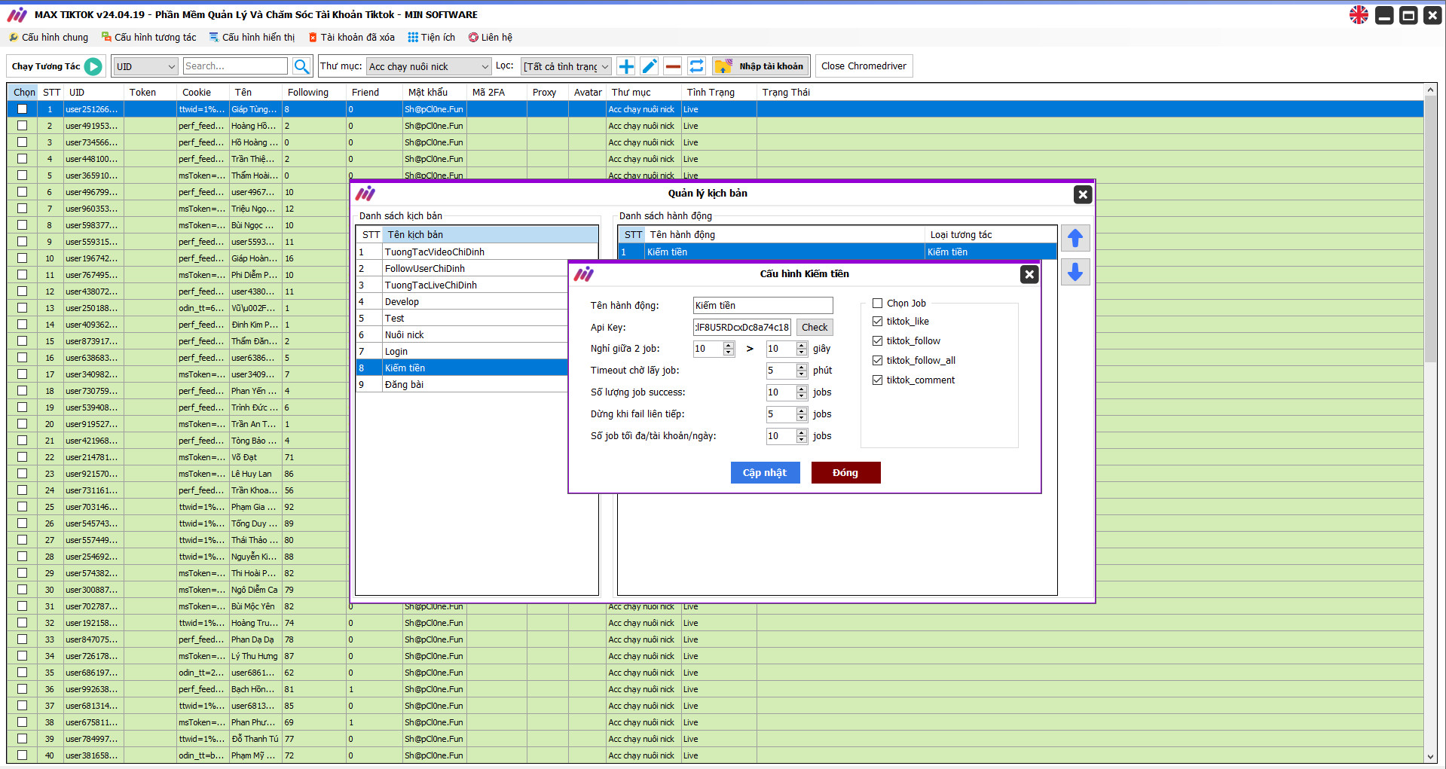
Task: Open the Cấu hình chung menu
Action: [49, 38]
